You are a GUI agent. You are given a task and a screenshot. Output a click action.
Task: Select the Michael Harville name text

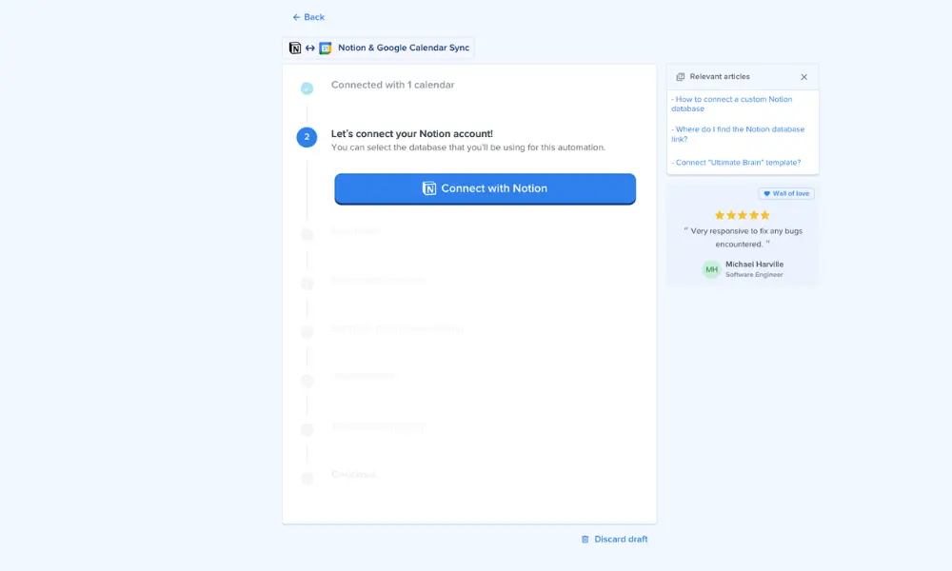(754, 265)
